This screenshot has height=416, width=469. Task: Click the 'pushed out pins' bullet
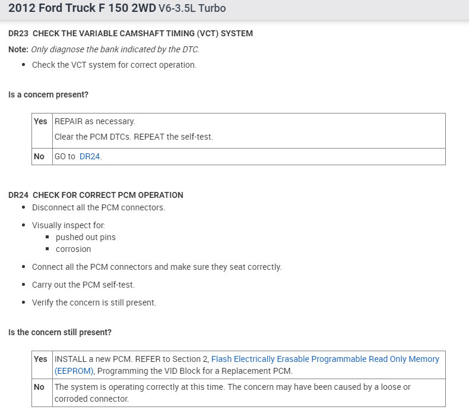point(85,237)
